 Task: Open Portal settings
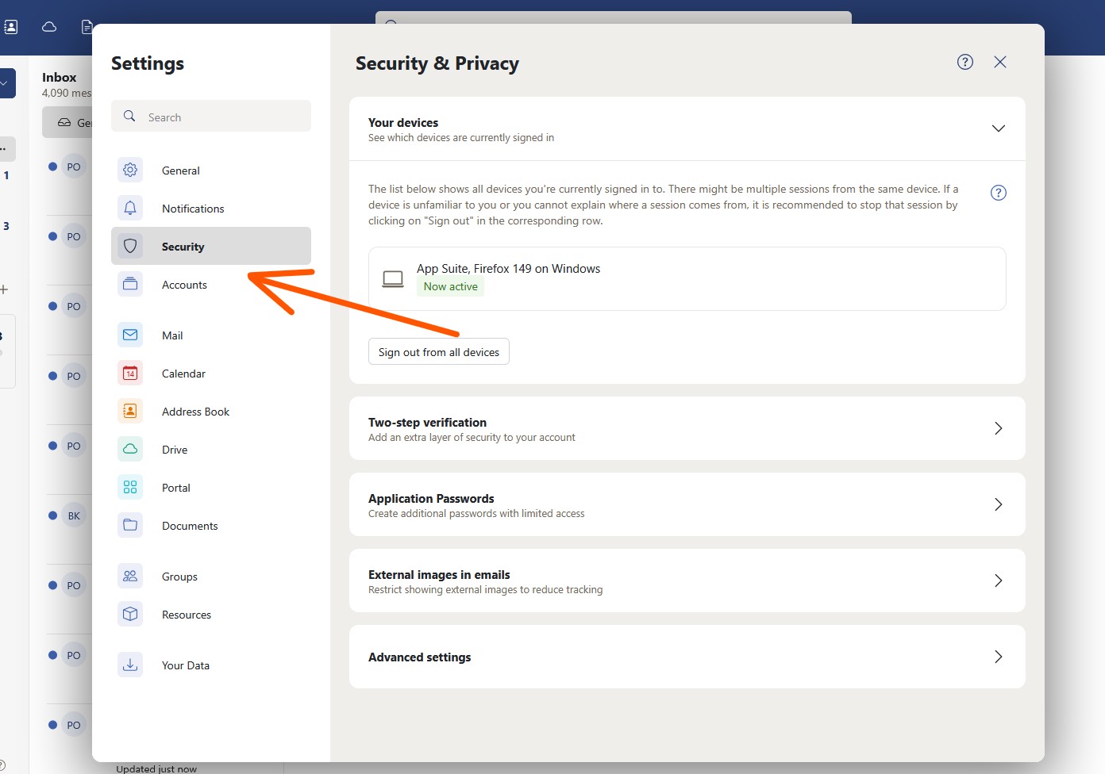pos(175,487)
